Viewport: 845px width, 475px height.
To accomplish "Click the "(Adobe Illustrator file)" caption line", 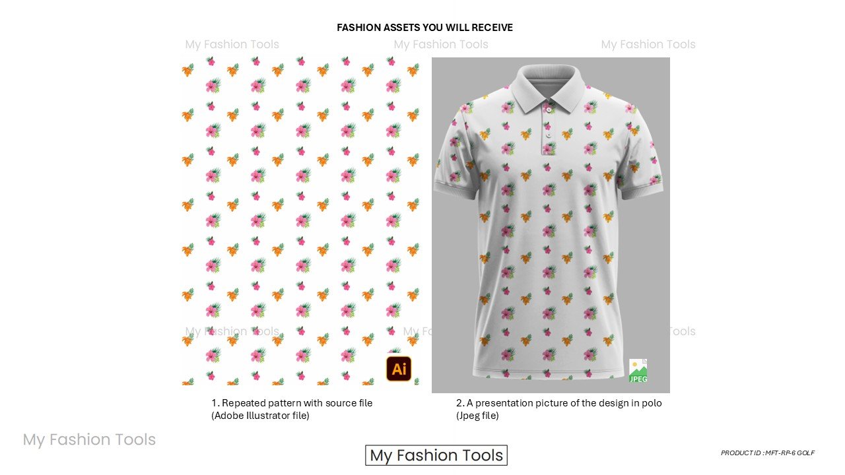I will [x=260, y=416].
